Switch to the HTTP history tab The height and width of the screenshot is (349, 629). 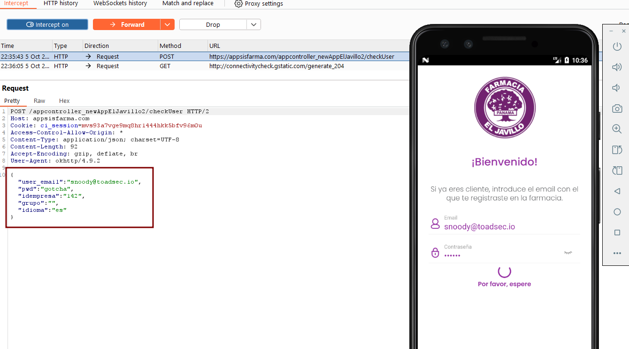pyautogui.click(x=61, y=3)
